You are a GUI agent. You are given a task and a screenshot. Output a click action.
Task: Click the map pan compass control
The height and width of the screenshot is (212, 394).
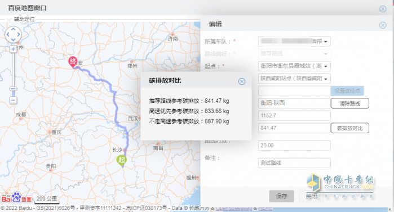(x=13, y=34)
